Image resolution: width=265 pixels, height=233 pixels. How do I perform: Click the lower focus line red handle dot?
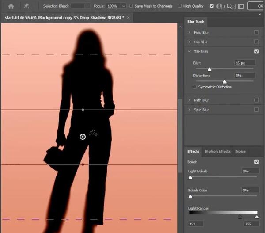click(83, 164)
